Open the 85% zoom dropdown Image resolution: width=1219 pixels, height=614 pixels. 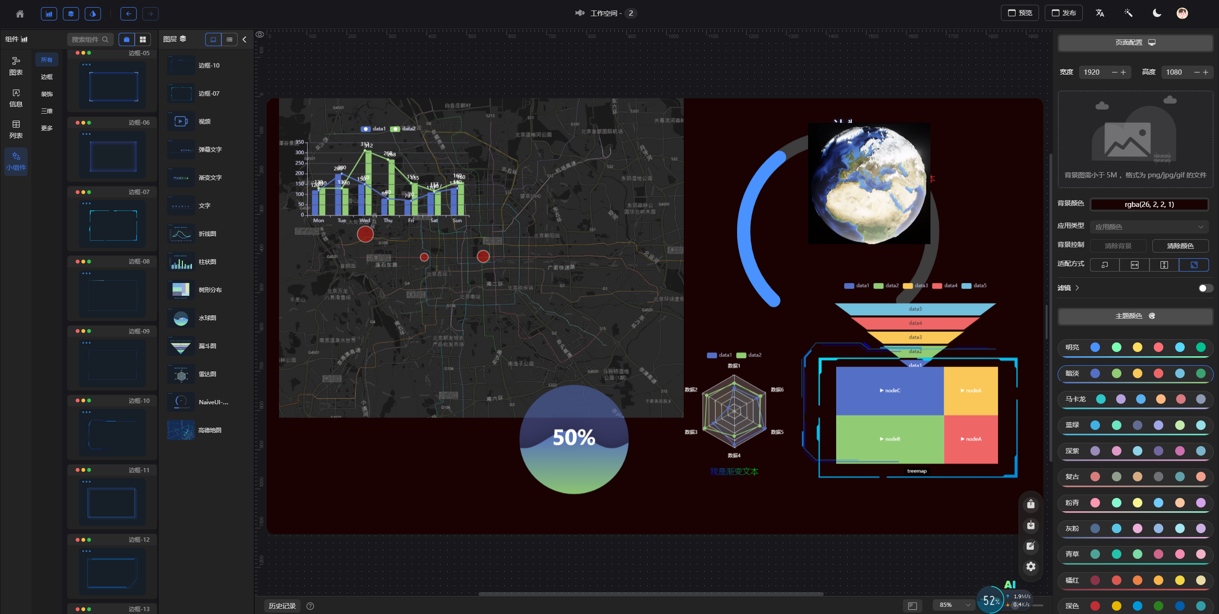click(x=954, y=605)
